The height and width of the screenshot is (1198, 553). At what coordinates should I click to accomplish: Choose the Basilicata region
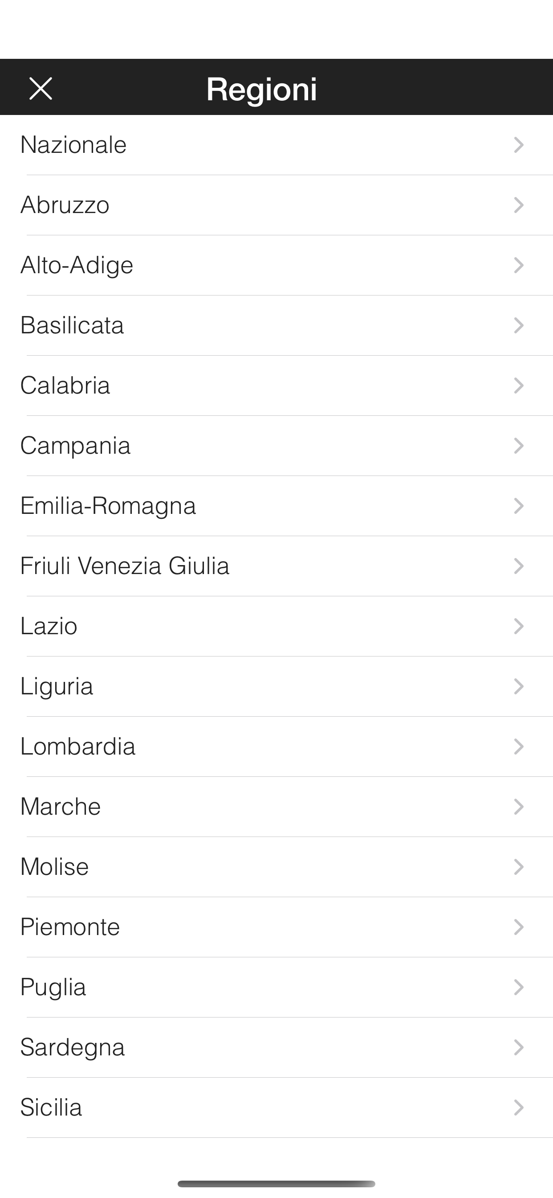[72, 325]
